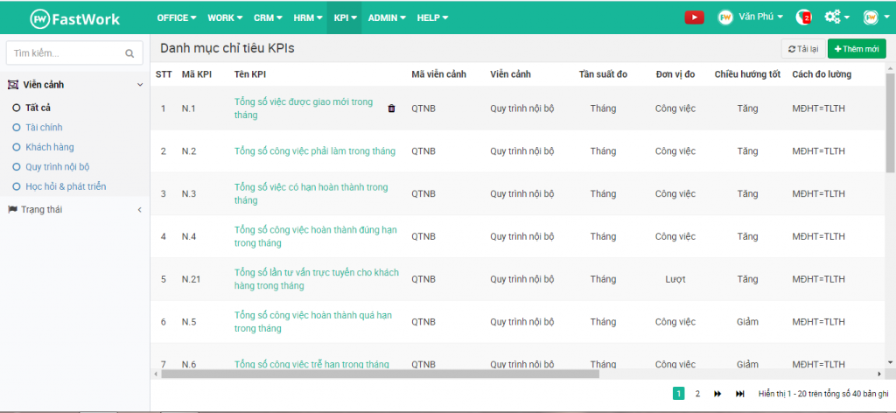Open far-right profile avatar menu
Viewport: 896px width, 413px height.
pos(874,17)
